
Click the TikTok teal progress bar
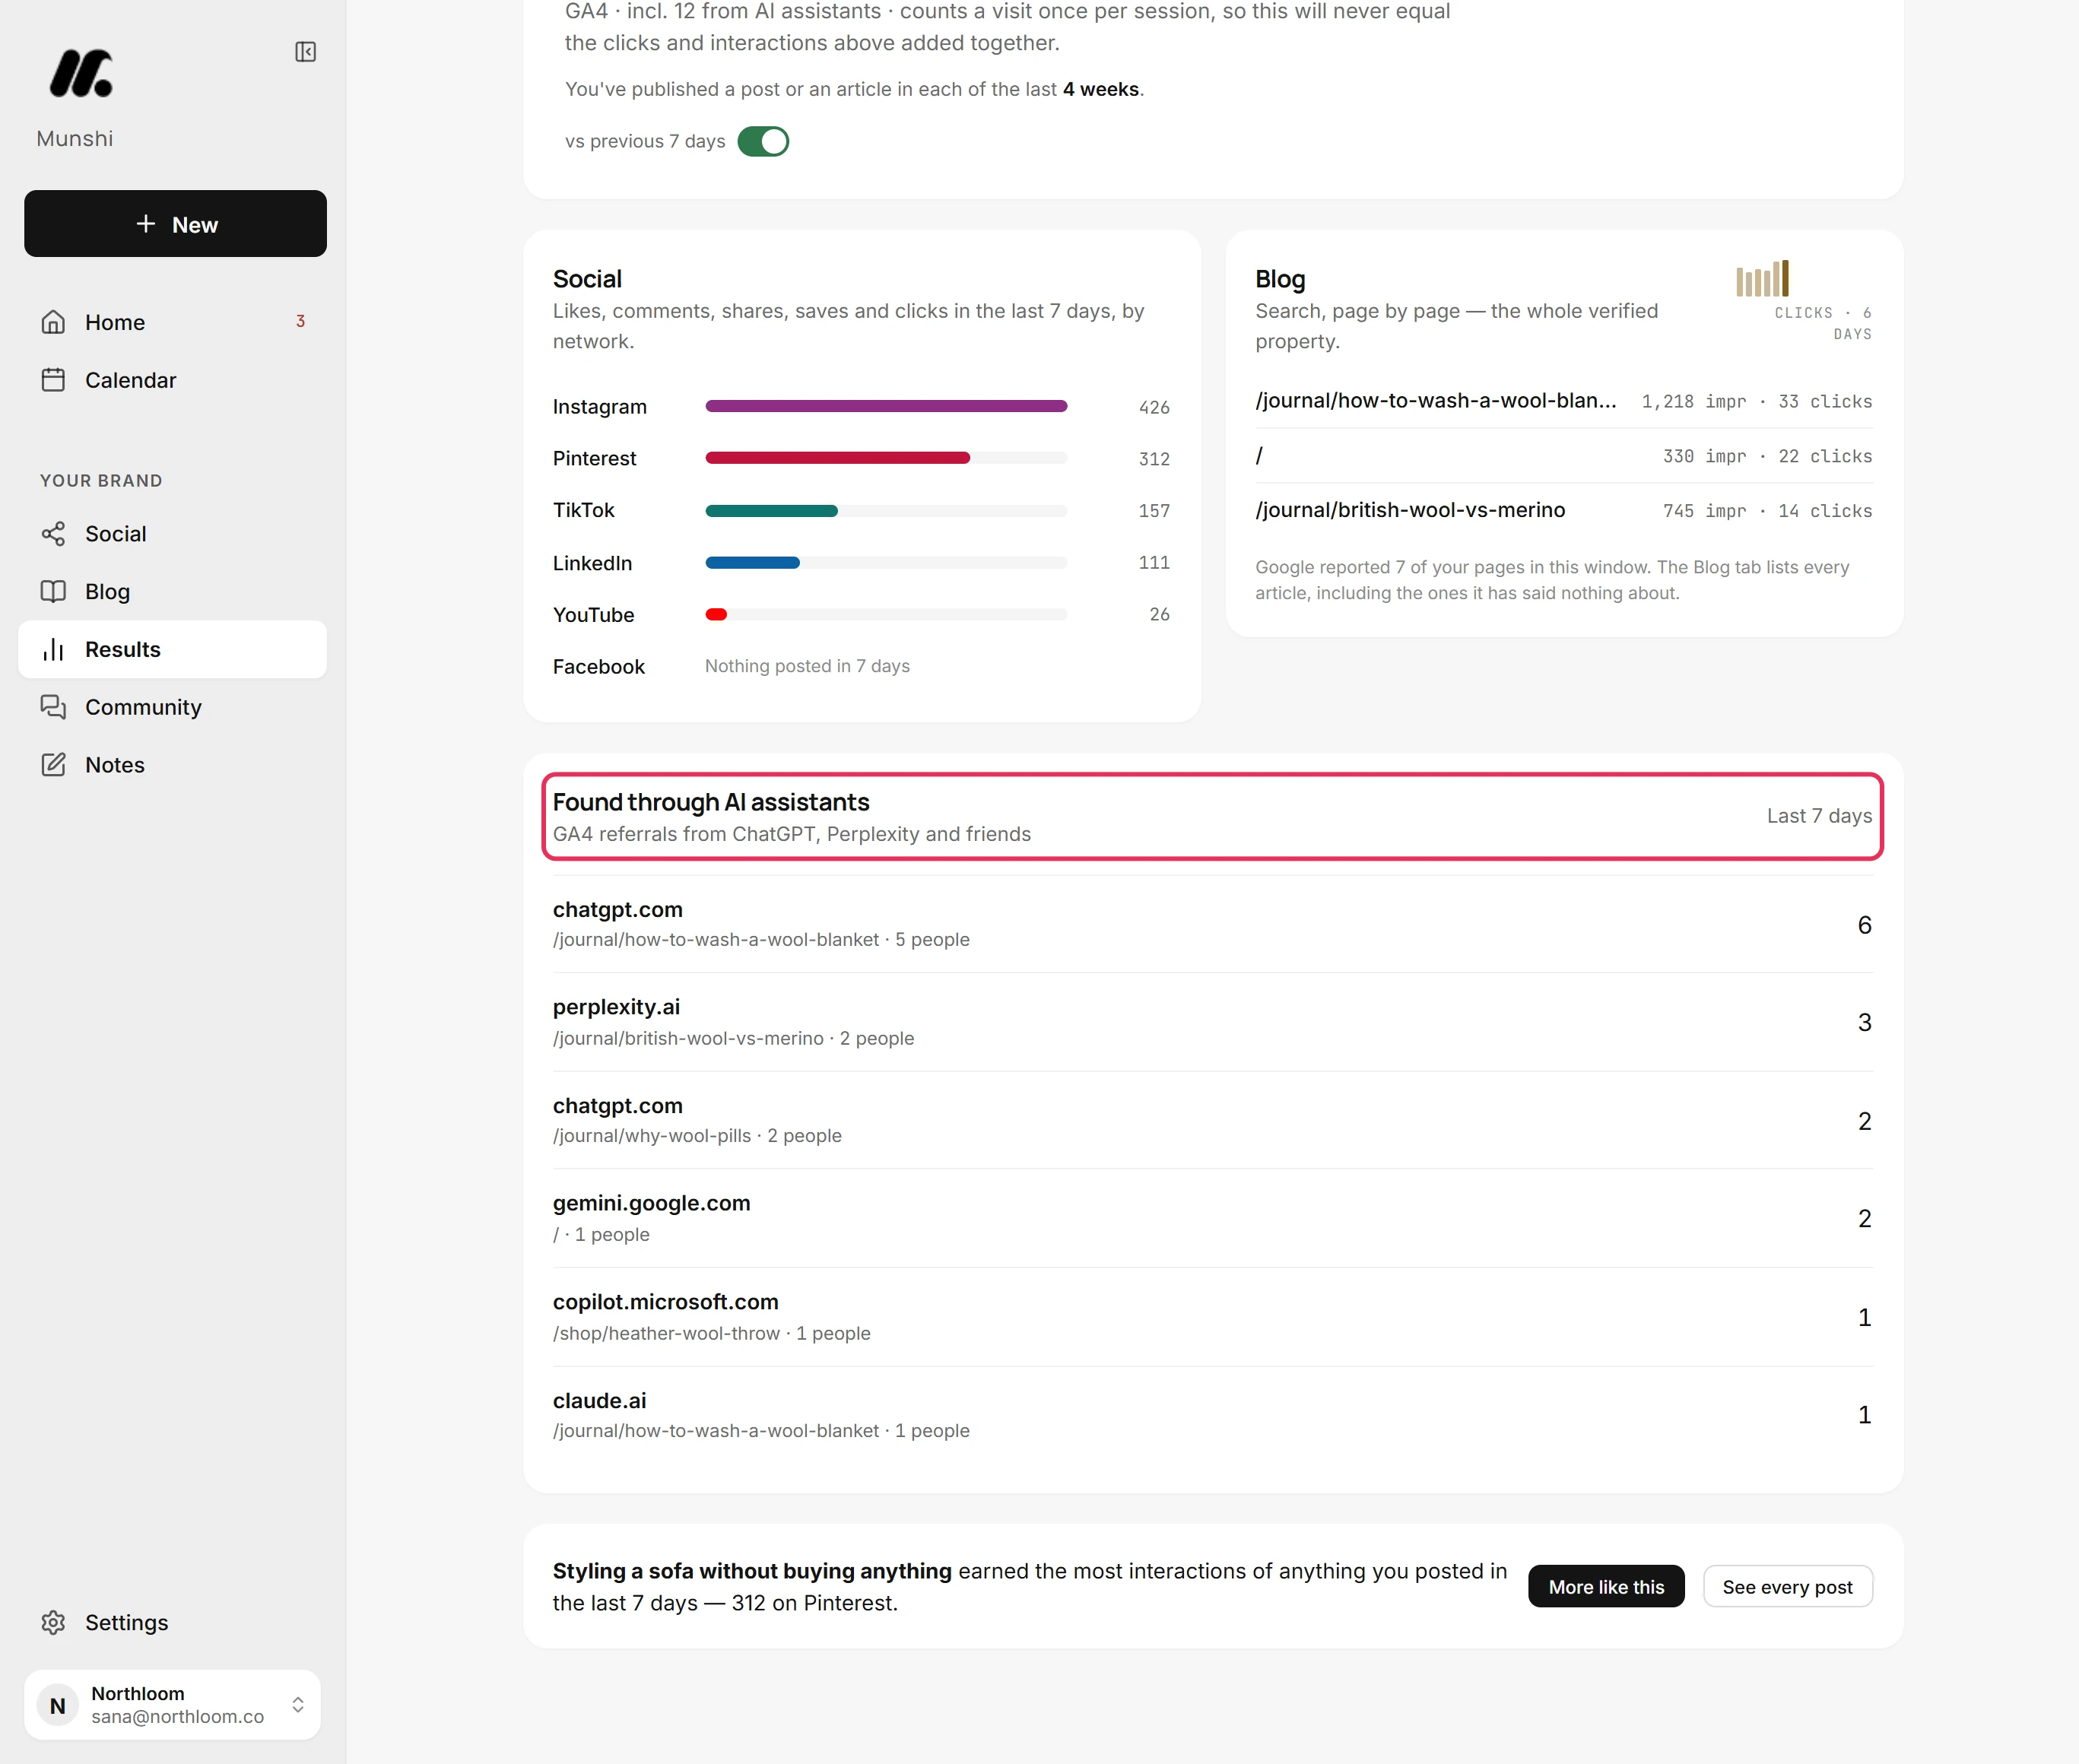pyautogui.click(x=771, y=511)
